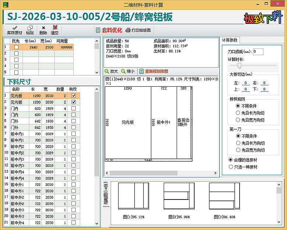Click left arrow of layout horizontal scrollbar
Screen dimensions: 287x230
click(107, 173)
